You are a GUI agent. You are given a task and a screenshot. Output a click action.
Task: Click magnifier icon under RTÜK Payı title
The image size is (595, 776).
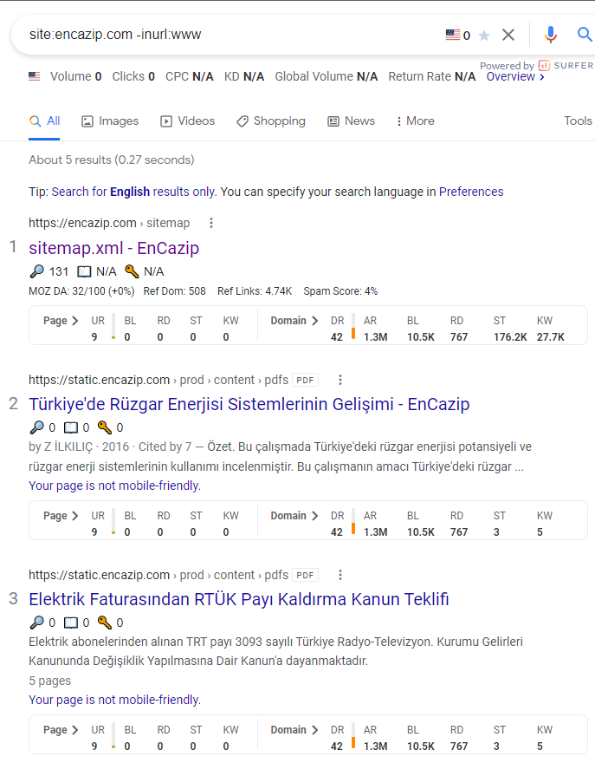[36, 622]
